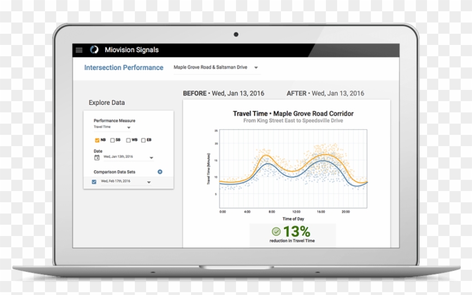472x295 pixels.
Task: Click the green checkmark reduction icon
Action: coord(276,232)
